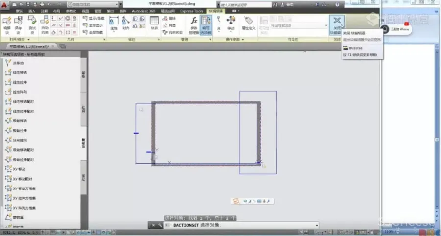
Task: Expand the workspace selector dropdown in title bar
Action: tap(117, 4)
